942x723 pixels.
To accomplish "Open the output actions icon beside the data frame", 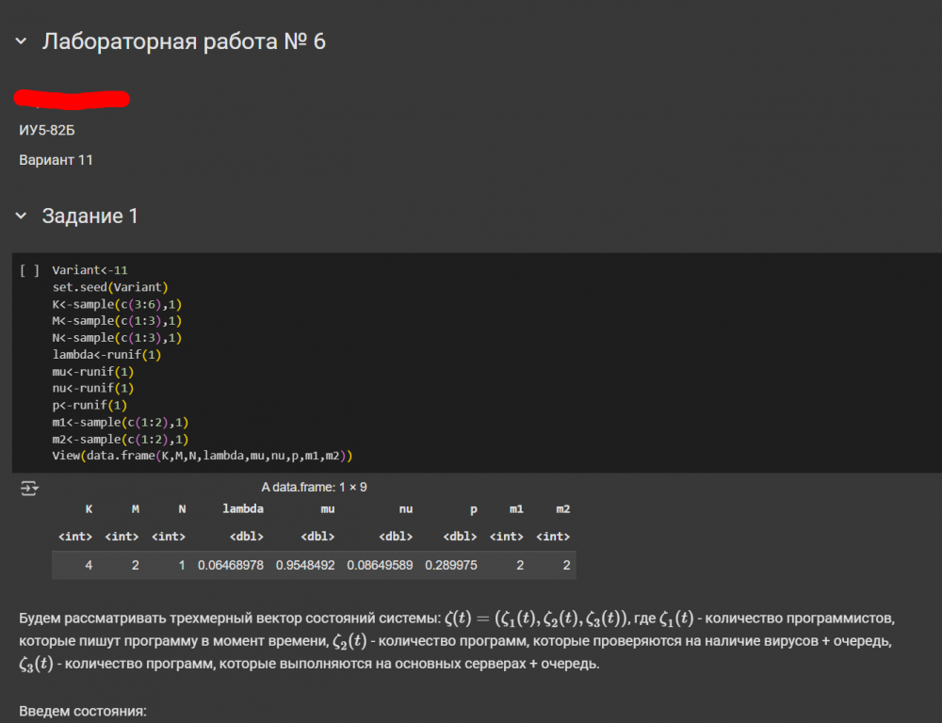I will (30, 488).
